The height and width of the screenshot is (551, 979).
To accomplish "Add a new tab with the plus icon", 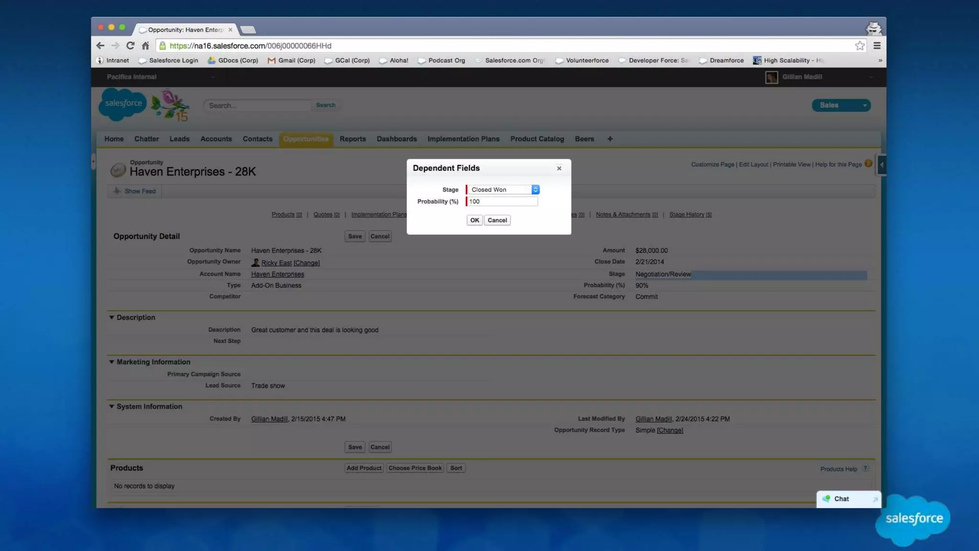I will pos(610,139).
